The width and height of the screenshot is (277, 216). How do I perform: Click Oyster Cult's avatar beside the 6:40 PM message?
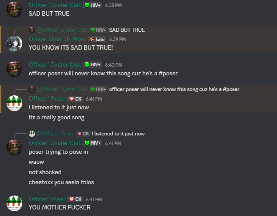point(14,69)
